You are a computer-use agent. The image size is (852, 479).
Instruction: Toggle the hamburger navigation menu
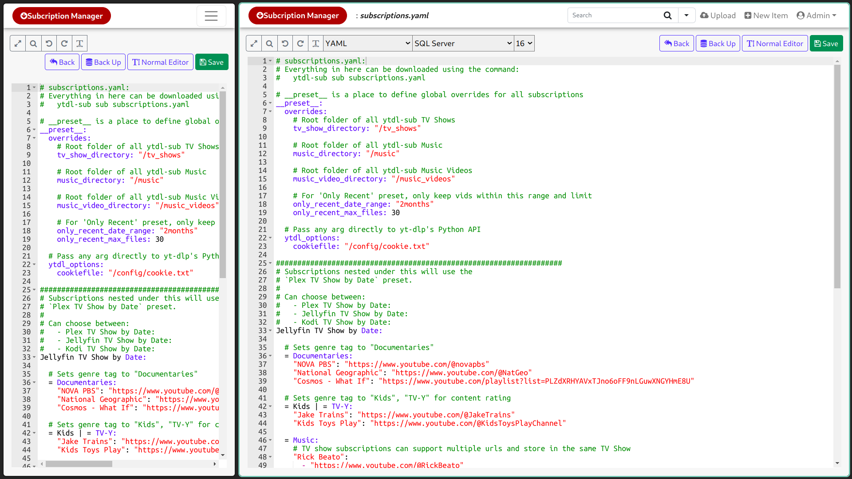(211, 16)
